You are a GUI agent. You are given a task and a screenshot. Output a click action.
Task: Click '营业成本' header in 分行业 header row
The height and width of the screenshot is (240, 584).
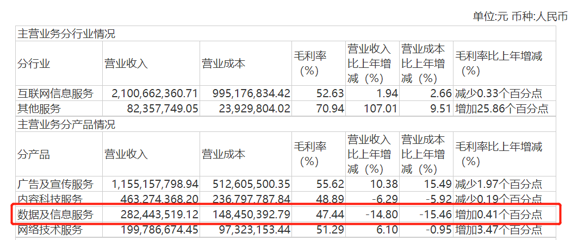(223, 64)
